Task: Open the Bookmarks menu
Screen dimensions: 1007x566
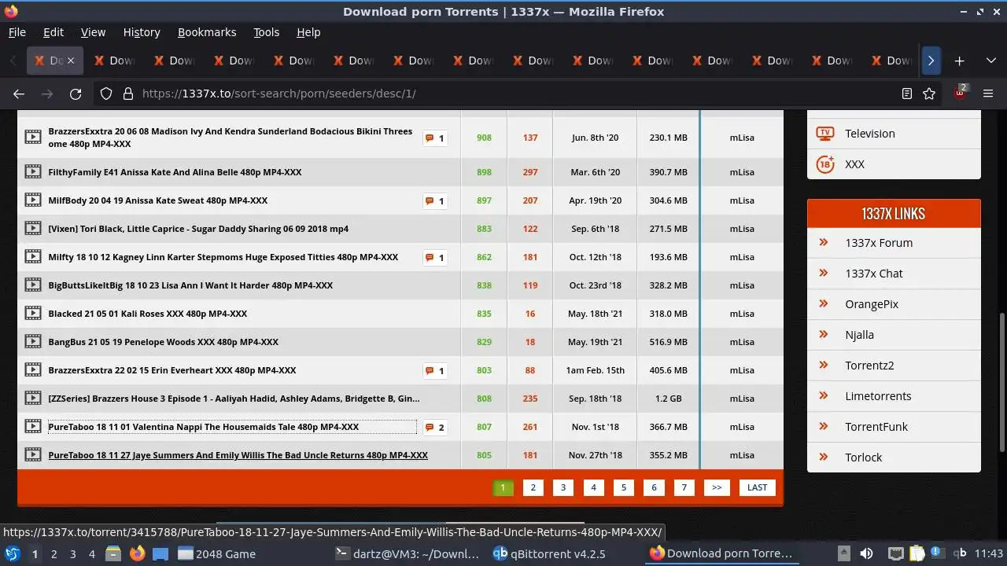Action: pyautogui.click(x=207, y=32)
